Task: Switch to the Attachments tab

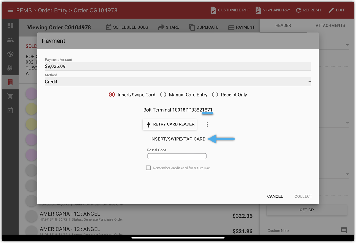Action: pos(330,25)
